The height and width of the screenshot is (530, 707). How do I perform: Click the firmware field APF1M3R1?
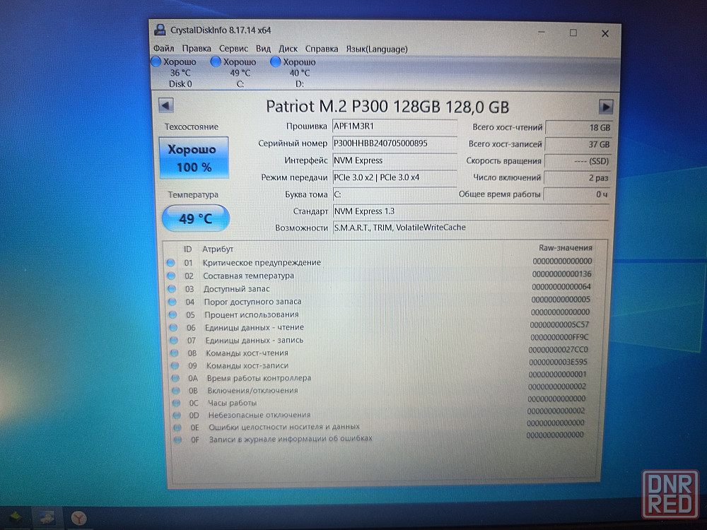click(x=394, y=126)
